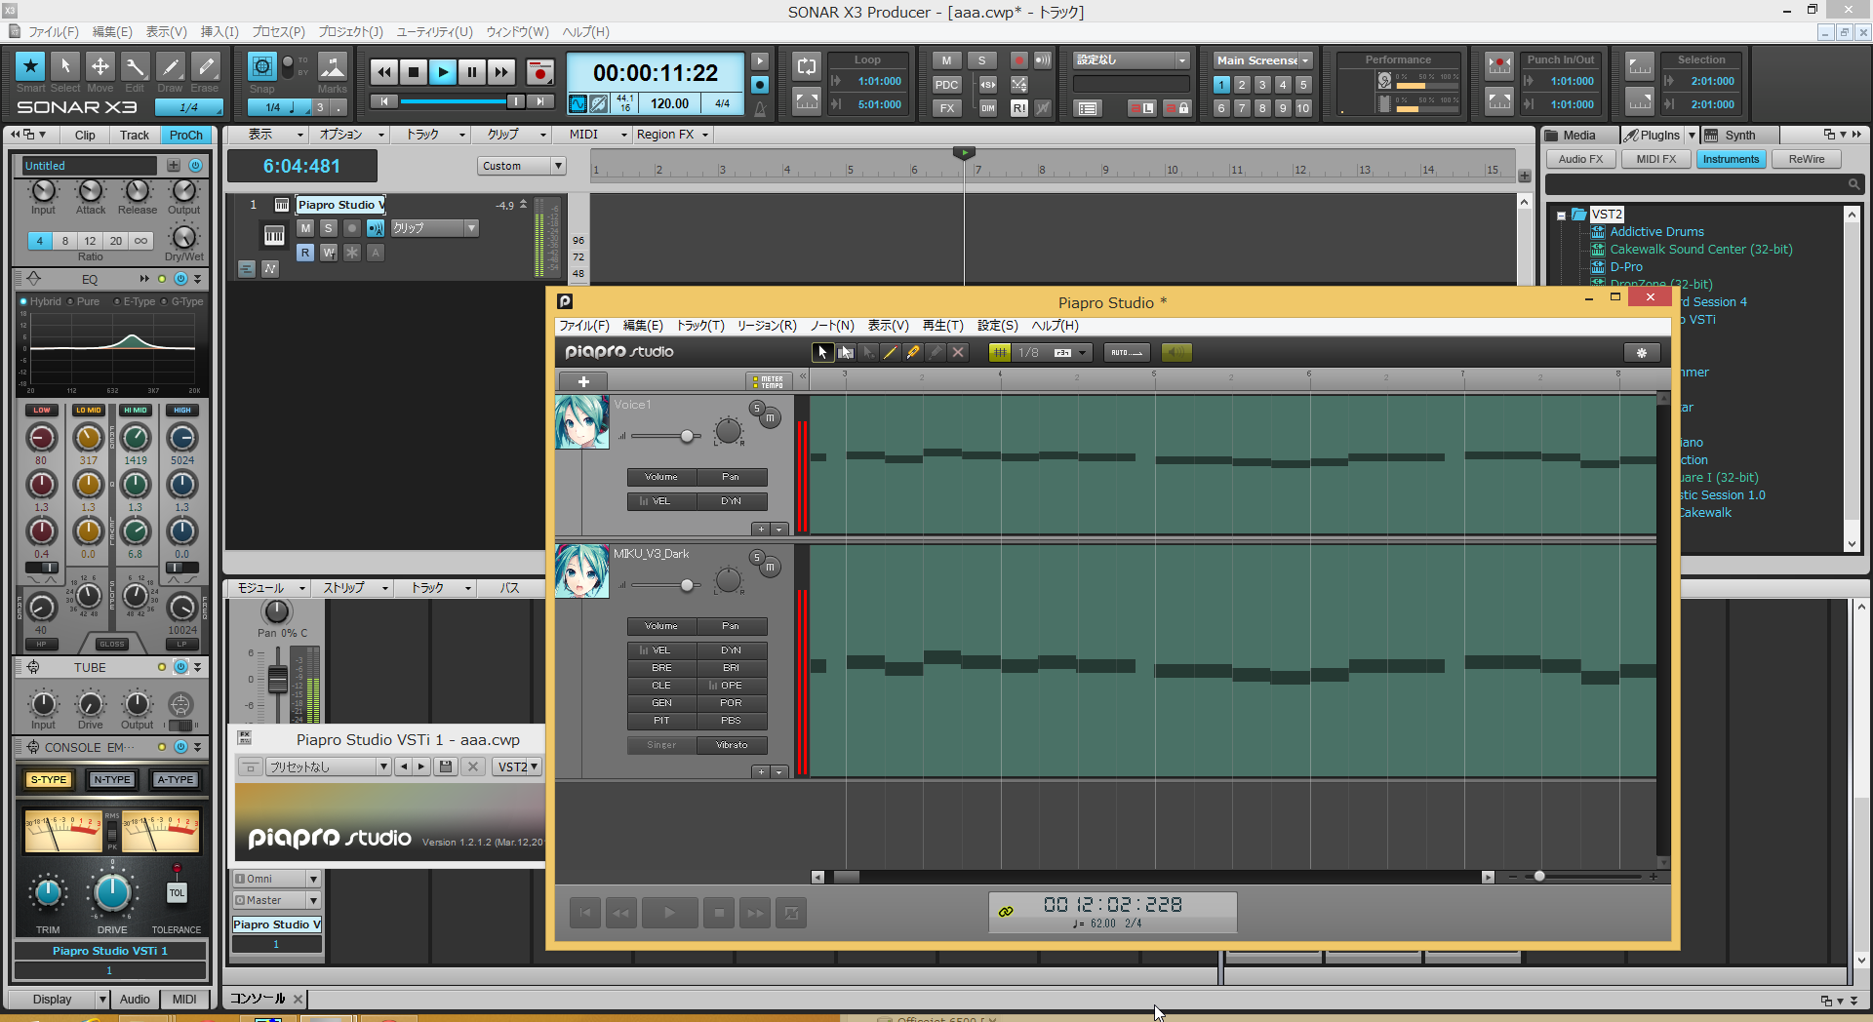This screenshot has height=1022, width=1873.
Task: Choose Piapro Studio arrow selection tool
Action: click(822, 352)
